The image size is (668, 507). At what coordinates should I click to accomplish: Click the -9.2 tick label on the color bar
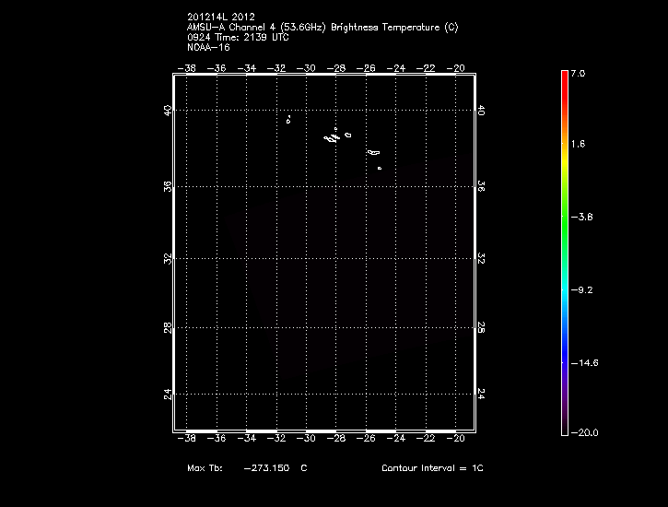pos(584,289)
